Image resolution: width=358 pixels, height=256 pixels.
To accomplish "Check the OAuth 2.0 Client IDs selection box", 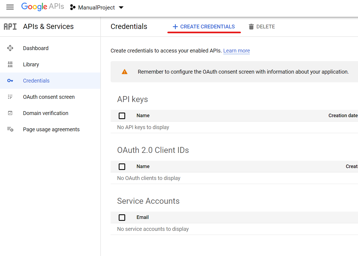I will [122, 166].
